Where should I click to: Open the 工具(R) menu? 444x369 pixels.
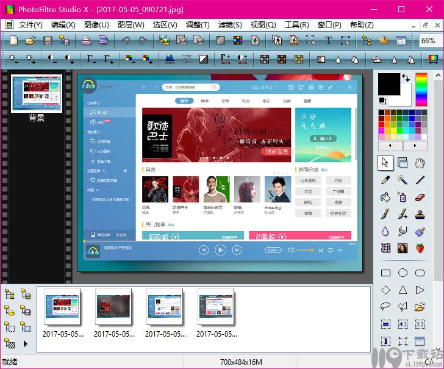click(x=297, y=25)
